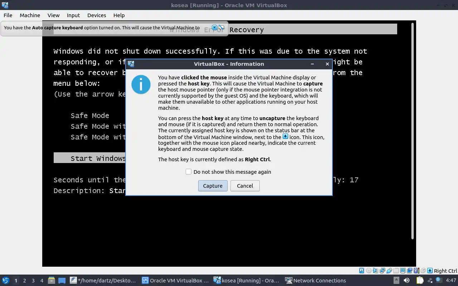This screenshot has height=286, width=458.
Task: Open the Help menu
Action: 119,15
